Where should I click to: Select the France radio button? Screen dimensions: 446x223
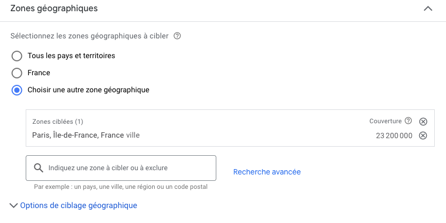[x=17, y=73]
